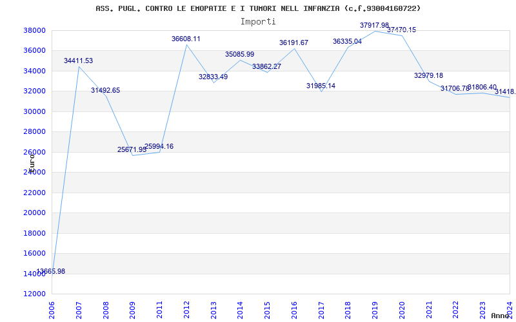Click the 16000 y-axis tick label
Screen dimensions: 516x322
tap(34, 253)
